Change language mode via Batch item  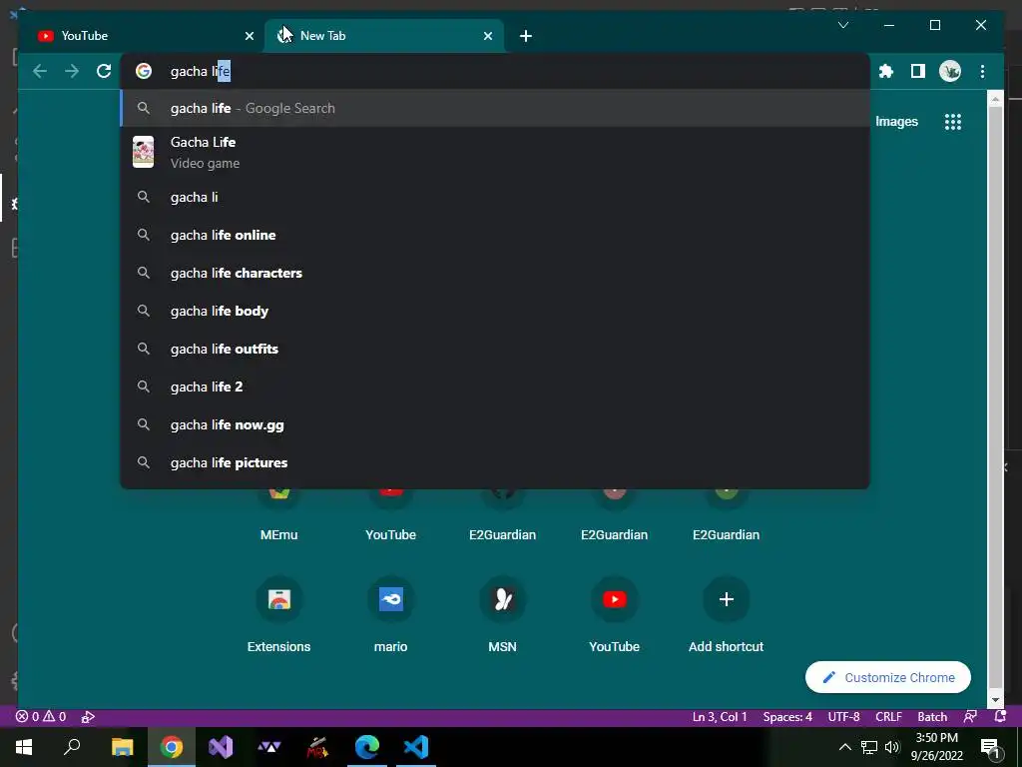click(932, 717)
